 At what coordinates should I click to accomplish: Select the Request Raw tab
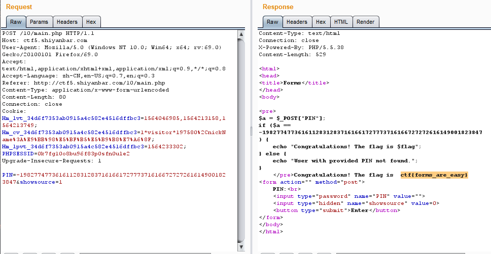[16, 22]
